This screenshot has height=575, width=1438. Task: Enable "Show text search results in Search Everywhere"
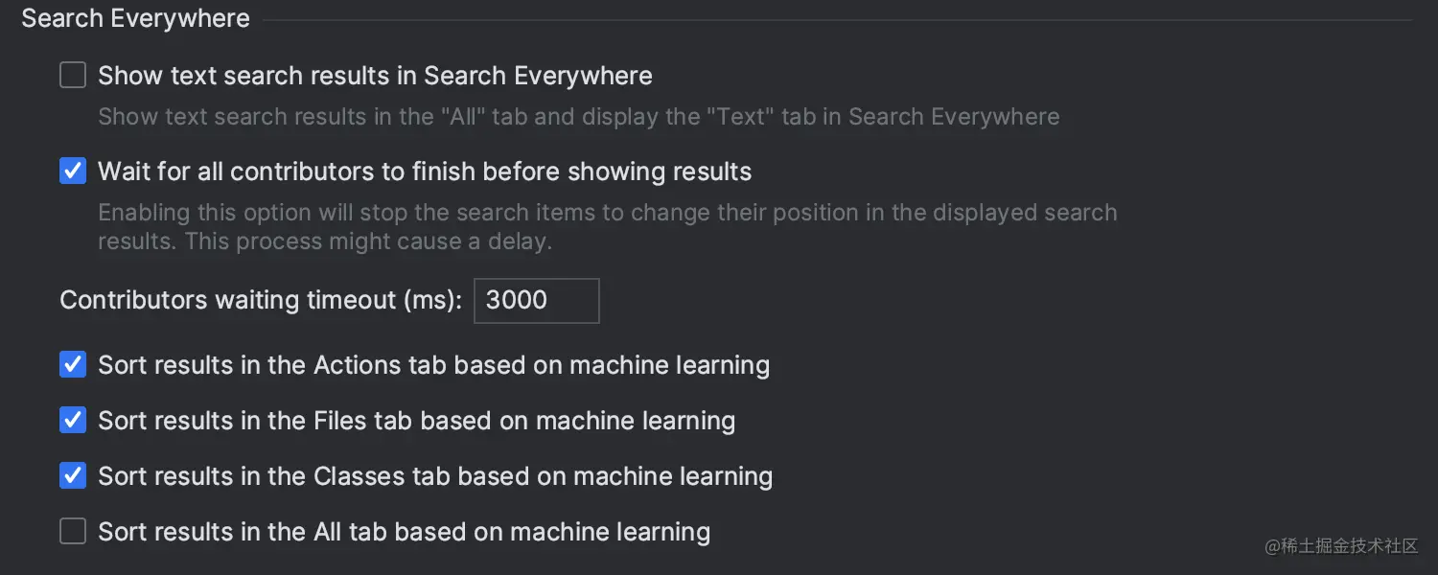73,75
